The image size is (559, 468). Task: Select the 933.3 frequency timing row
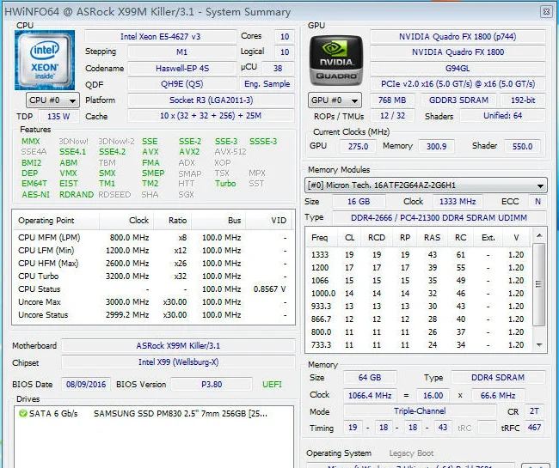(419, 306)
